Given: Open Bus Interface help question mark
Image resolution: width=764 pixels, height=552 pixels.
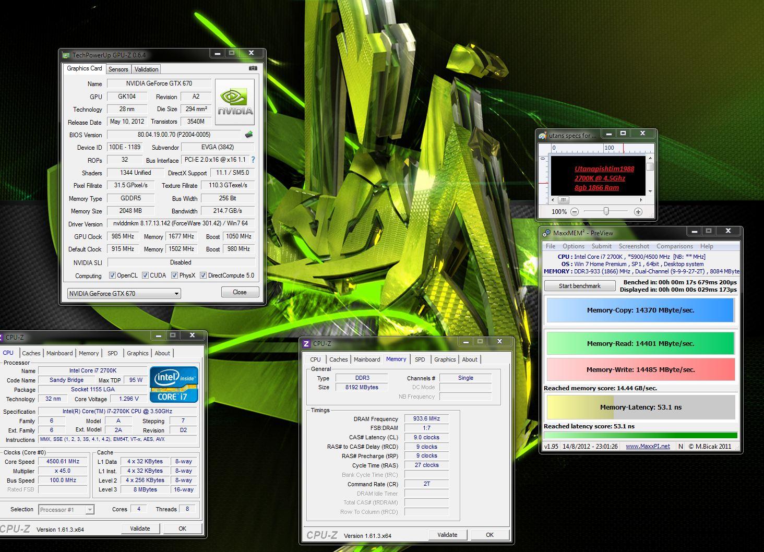Looking at the screenshot, I should tap(253, 160).
